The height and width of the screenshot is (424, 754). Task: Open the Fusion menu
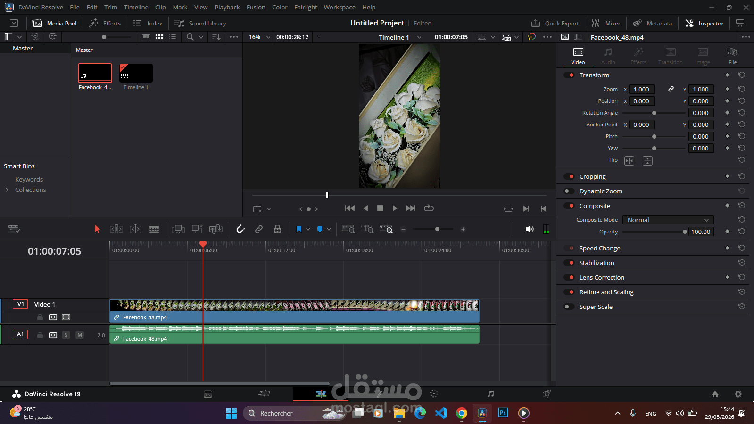point(256,7)
